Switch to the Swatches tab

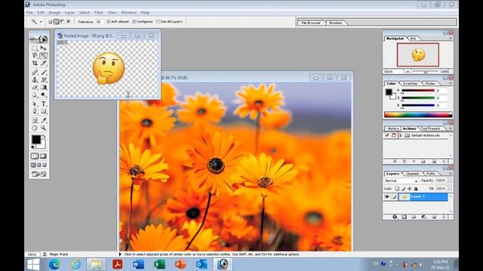(410, 84)
